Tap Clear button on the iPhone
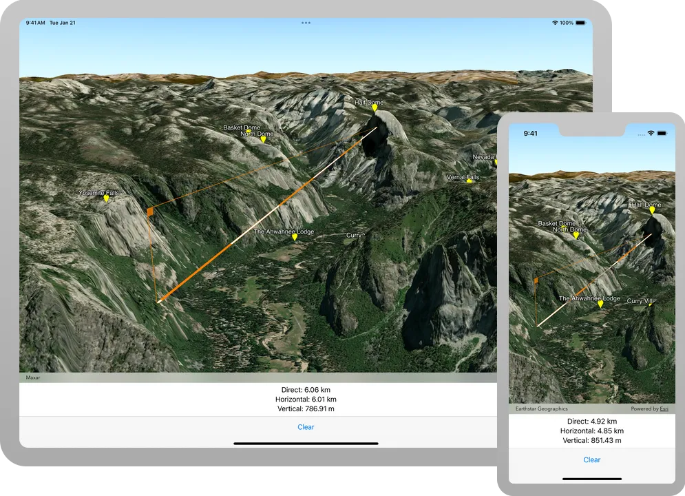This screenshot has height=496, width=685. tap(592, 459)
